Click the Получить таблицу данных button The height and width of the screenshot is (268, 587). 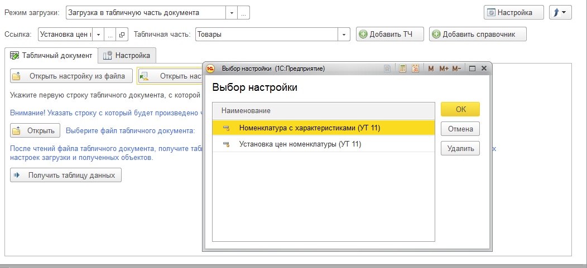[x=66, y=175]
